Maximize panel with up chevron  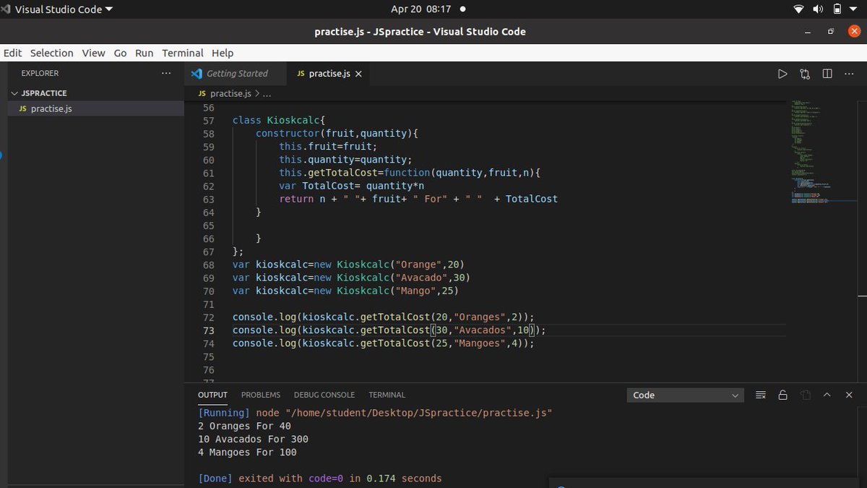coord(827,395)
